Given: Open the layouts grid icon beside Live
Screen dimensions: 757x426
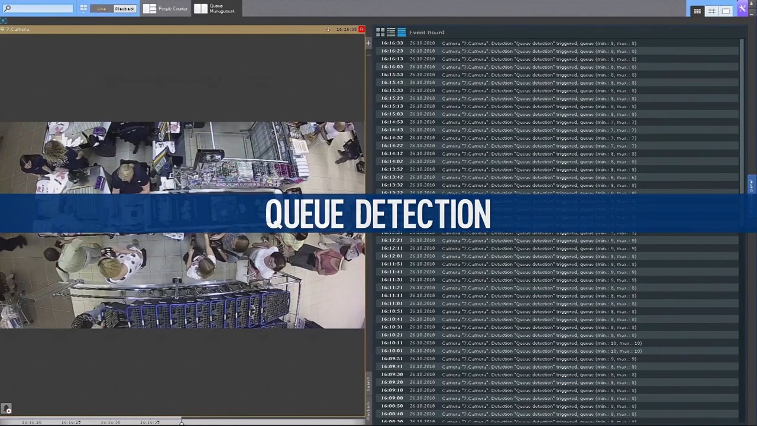Looking at the screenshot, I should (x=83, y=9).
